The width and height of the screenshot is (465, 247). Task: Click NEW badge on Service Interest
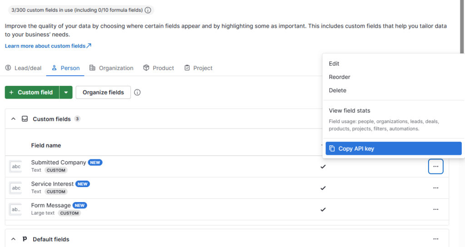tap(83, 184)
